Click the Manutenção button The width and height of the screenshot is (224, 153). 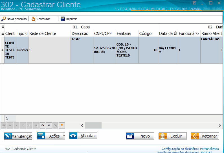point(18,136)
